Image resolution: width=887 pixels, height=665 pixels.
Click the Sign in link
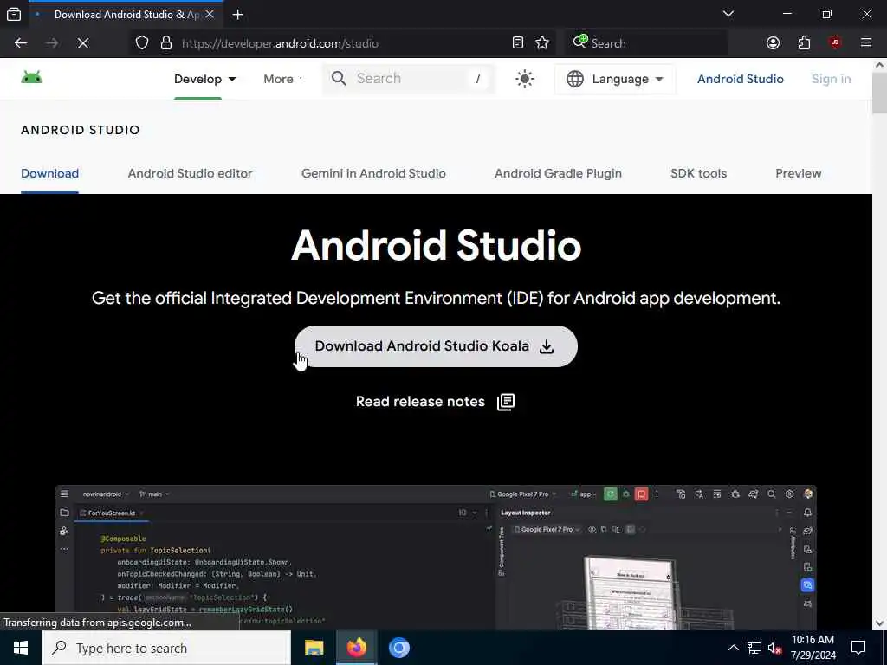click(x=831, y=79)
